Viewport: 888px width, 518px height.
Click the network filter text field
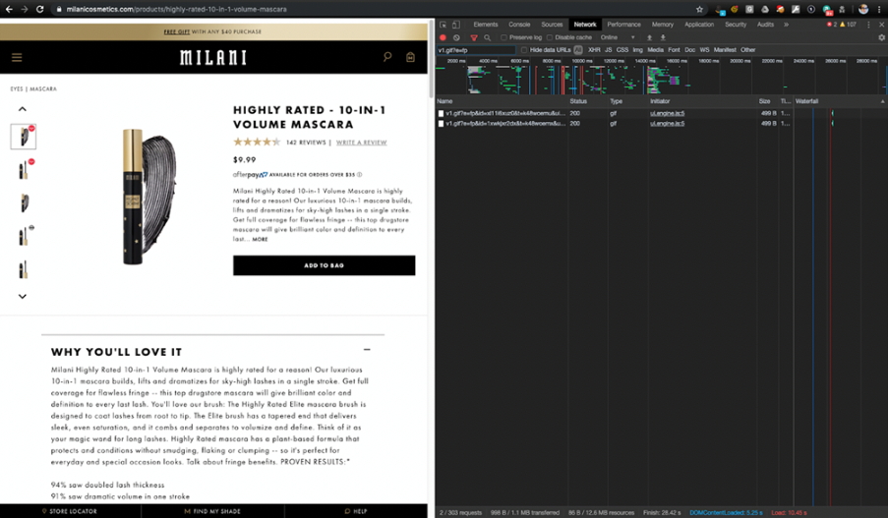click(x=476, y=50)
